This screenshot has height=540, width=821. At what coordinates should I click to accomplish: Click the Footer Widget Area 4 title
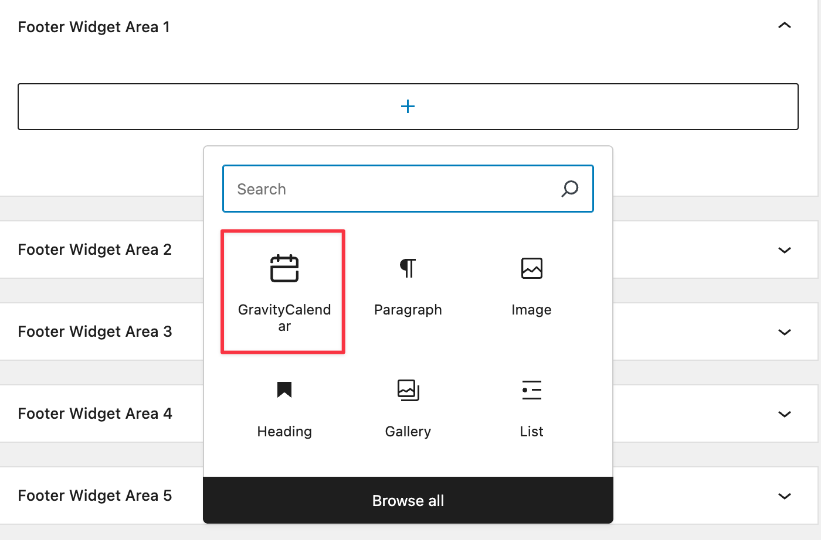coord(94,413)
